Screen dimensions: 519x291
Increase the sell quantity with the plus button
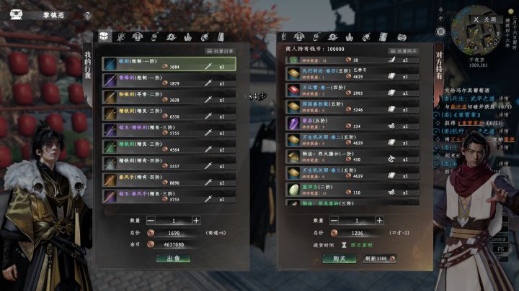196,220
